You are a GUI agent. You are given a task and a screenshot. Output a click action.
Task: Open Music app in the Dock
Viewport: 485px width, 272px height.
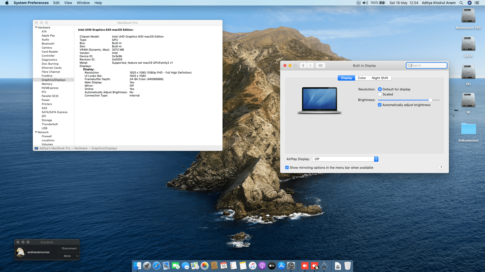click(253, 266)
